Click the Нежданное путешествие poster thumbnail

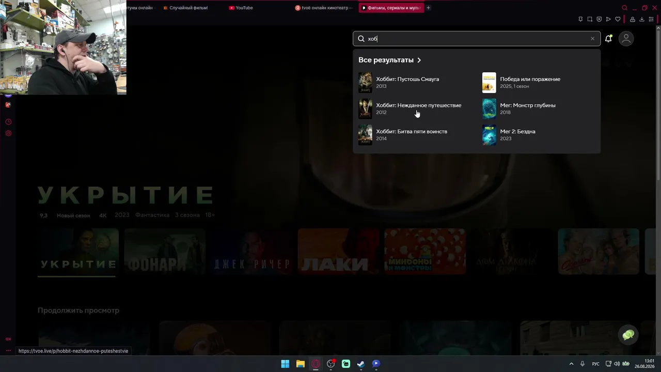click(x=365, y=109)
